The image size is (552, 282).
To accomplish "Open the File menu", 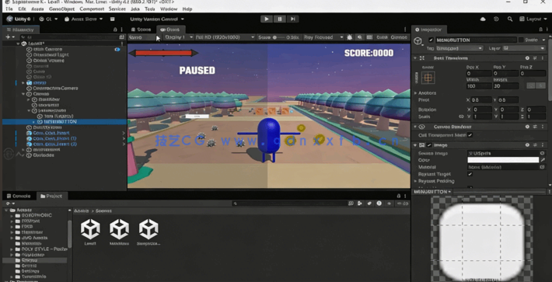I will pyautogui.click(x=9, y=9).
